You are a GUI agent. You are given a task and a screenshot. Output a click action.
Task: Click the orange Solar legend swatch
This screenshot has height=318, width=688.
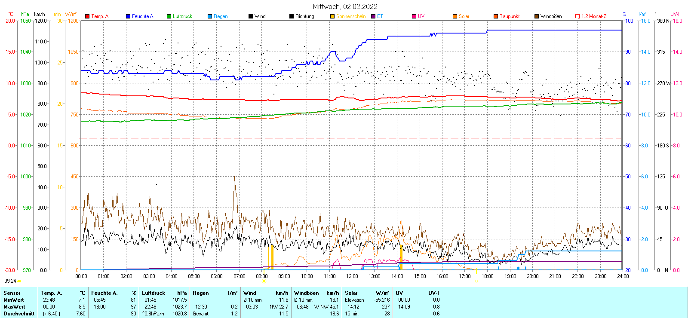(455, 16)
